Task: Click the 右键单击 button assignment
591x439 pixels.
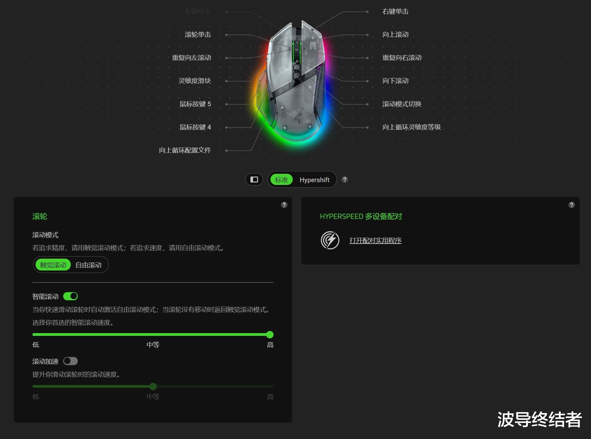Action: (x=395, y=11)
